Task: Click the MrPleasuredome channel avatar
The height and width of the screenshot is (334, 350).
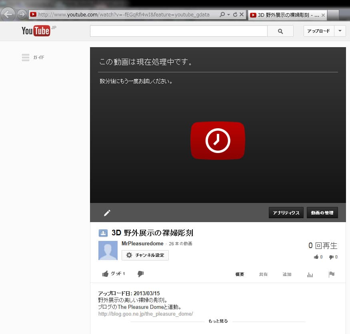Action: [108, 250]
